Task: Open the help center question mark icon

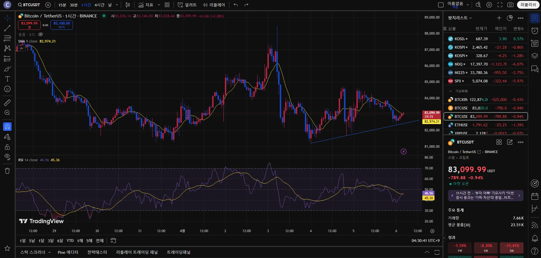Action: (x=535, y=251)
